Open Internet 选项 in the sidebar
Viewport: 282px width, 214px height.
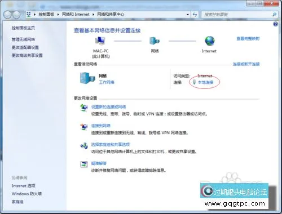(24, 186)
